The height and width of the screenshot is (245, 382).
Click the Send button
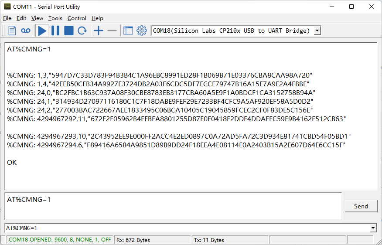click(361, 206)
